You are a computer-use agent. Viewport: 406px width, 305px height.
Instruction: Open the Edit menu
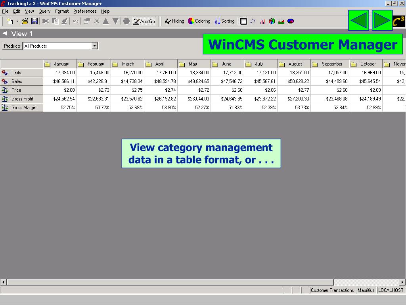(17, 11)
